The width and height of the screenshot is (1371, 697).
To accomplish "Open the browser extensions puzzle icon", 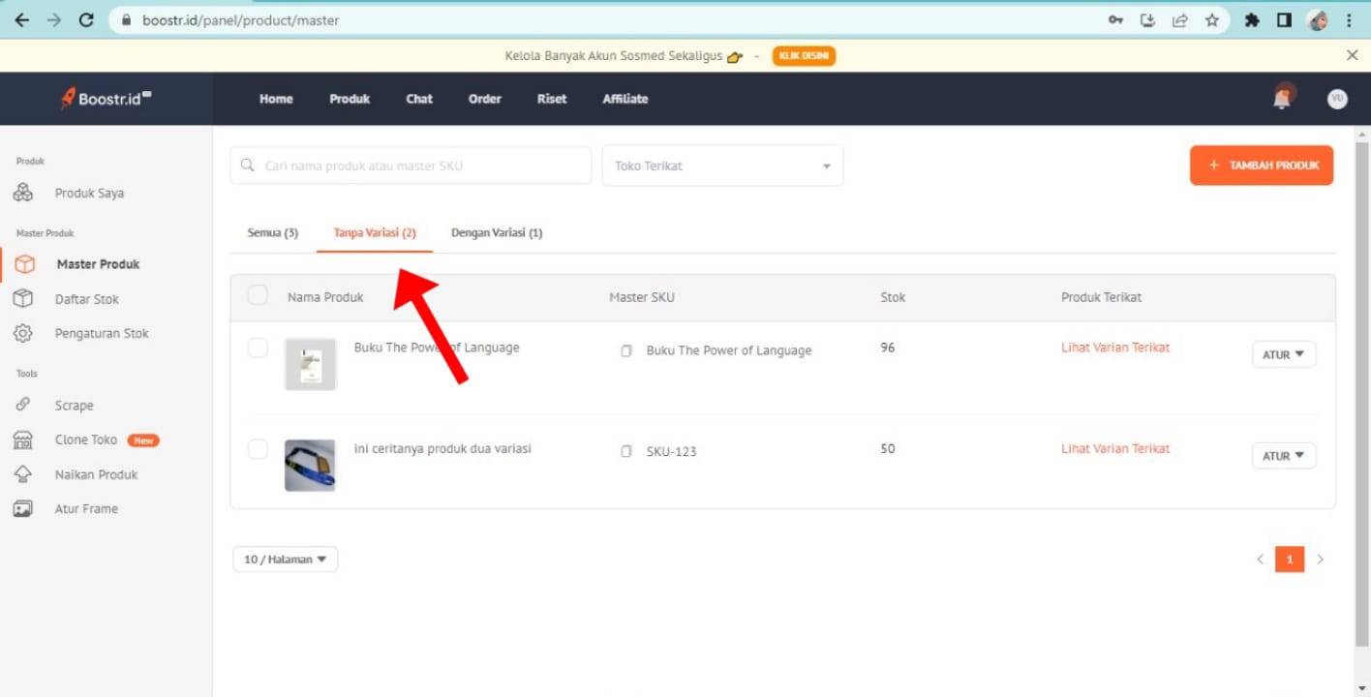I will tap(1252, 19).
